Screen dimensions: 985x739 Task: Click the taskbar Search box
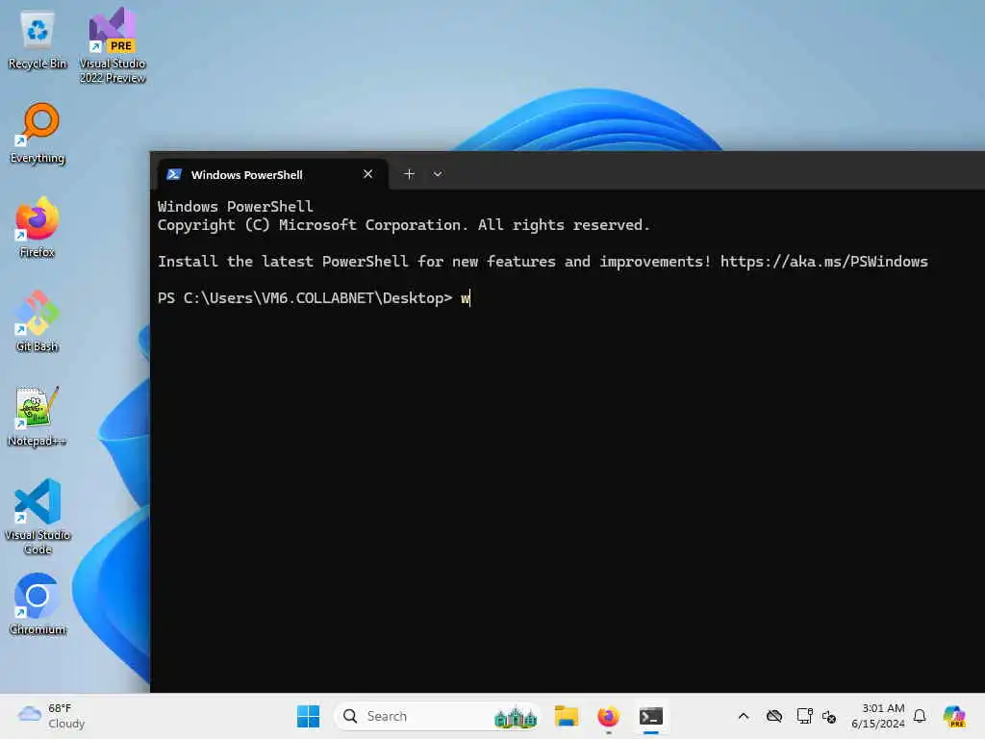(438, 716)
